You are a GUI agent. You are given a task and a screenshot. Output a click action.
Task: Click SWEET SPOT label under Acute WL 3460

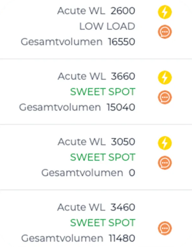pos(103,223)
